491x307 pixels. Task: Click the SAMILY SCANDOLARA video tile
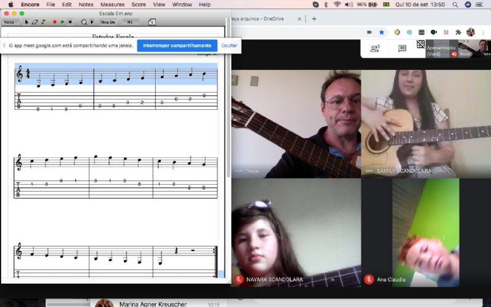pyautogui.click(x=426, y=124)
